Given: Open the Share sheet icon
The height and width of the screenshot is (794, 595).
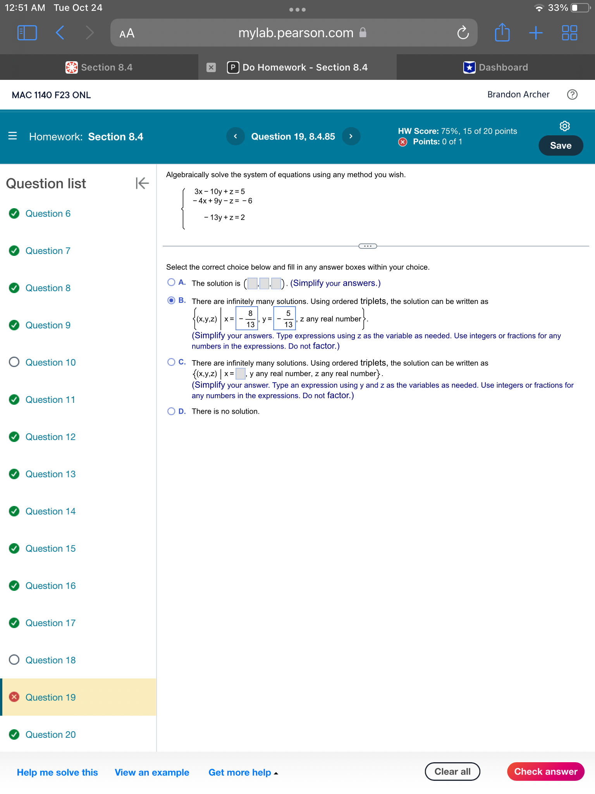Looking at the screenshot, I should pos(502,33).
